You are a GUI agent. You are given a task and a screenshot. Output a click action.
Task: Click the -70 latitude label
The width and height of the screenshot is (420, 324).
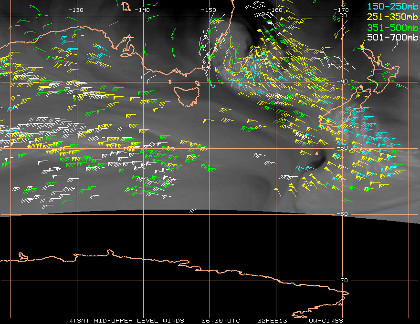(342, 280)
